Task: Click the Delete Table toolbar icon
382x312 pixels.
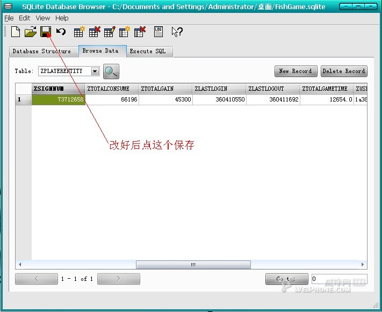Action: point(95,32)
